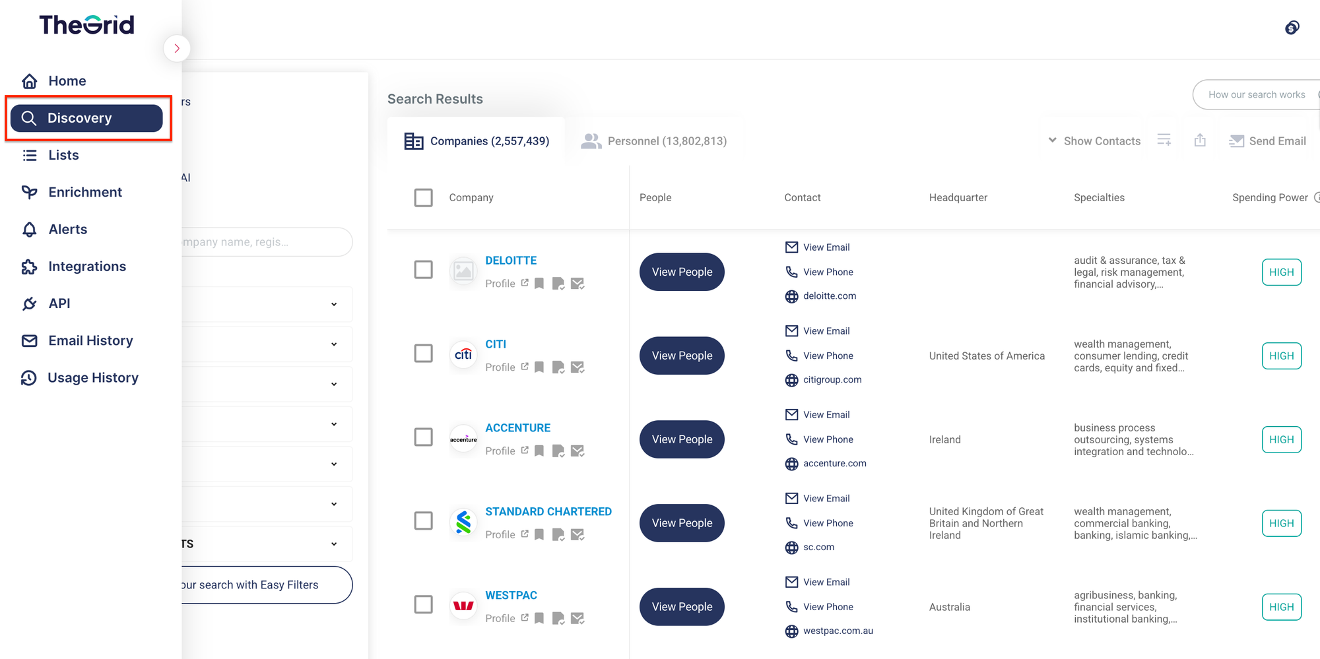Image resolution: width=1320 pixels, height=659 pixels.
Task: Click the search with Easy Filters button
Action: tap(267, 585)
